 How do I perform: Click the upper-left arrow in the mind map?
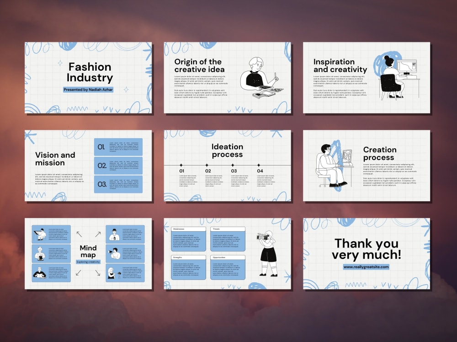(79, 234)
